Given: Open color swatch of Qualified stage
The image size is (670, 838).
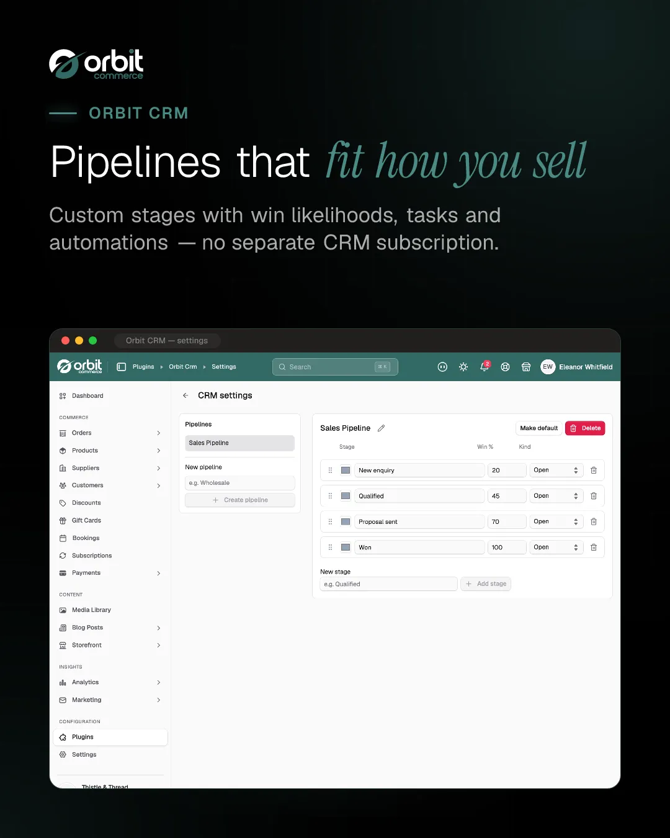Looking at the screenshot, I should [x=346, y=496].
